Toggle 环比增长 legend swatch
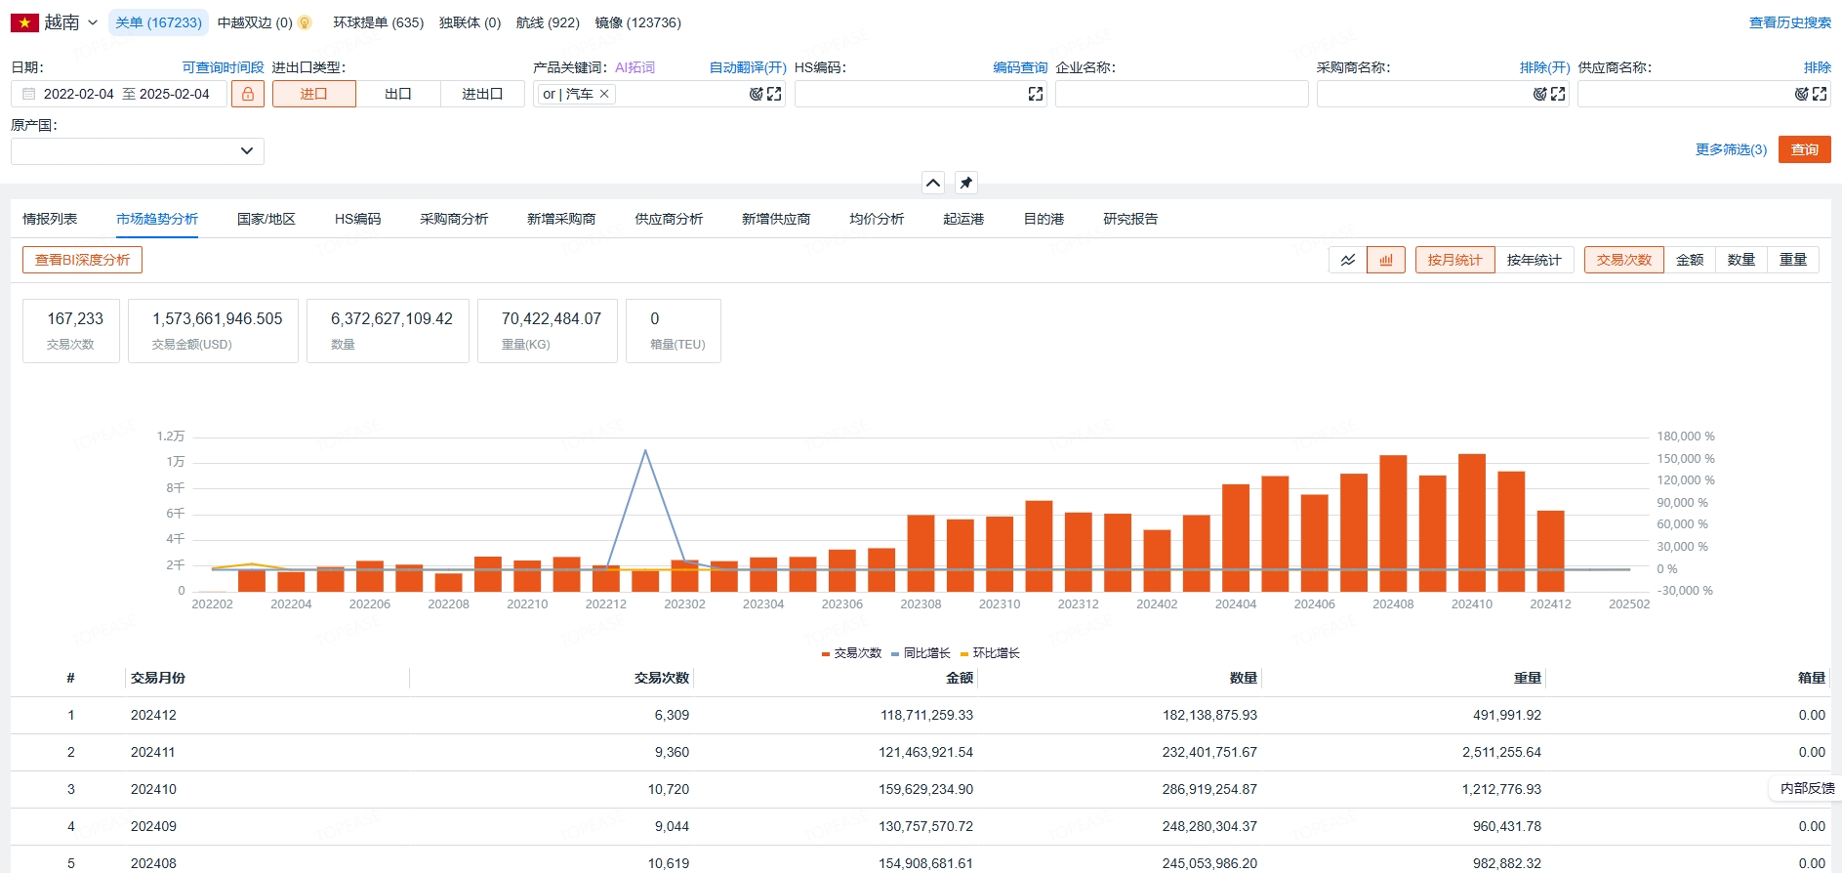This screenshot has height=873, width=1842. (964, 653)
